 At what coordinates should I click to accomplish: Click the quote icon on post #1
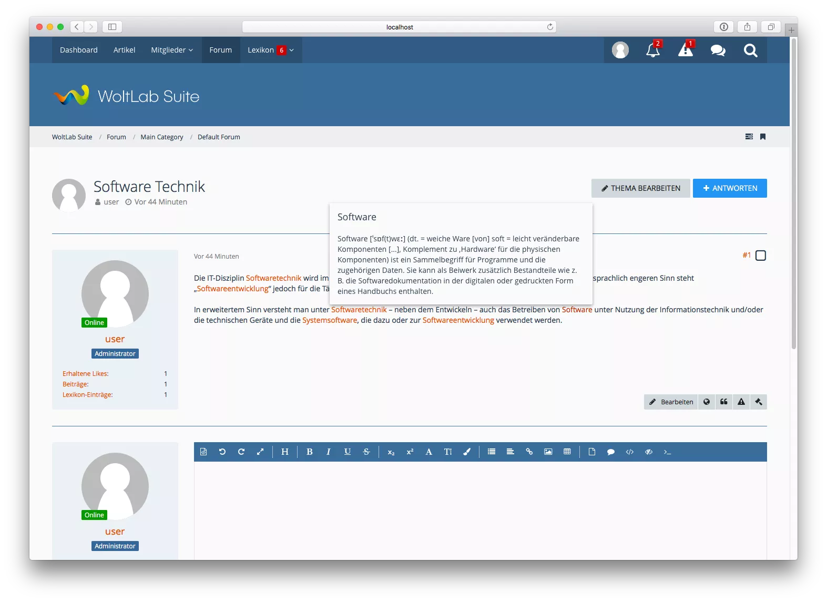click(x=724, y=402)
